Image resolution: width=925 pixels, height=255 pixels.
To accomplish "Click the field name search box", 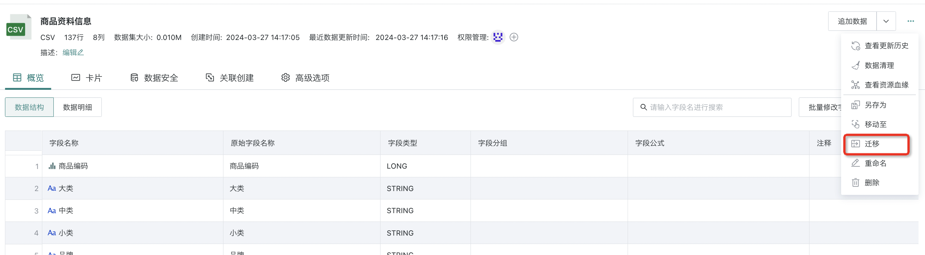I will click(x=712, y=107).
